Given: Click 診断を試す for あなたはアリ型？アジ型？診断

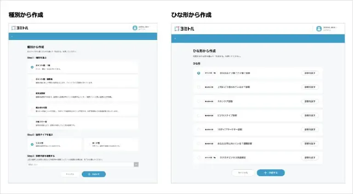Looking at the screenshot, I should pos(310,73).
